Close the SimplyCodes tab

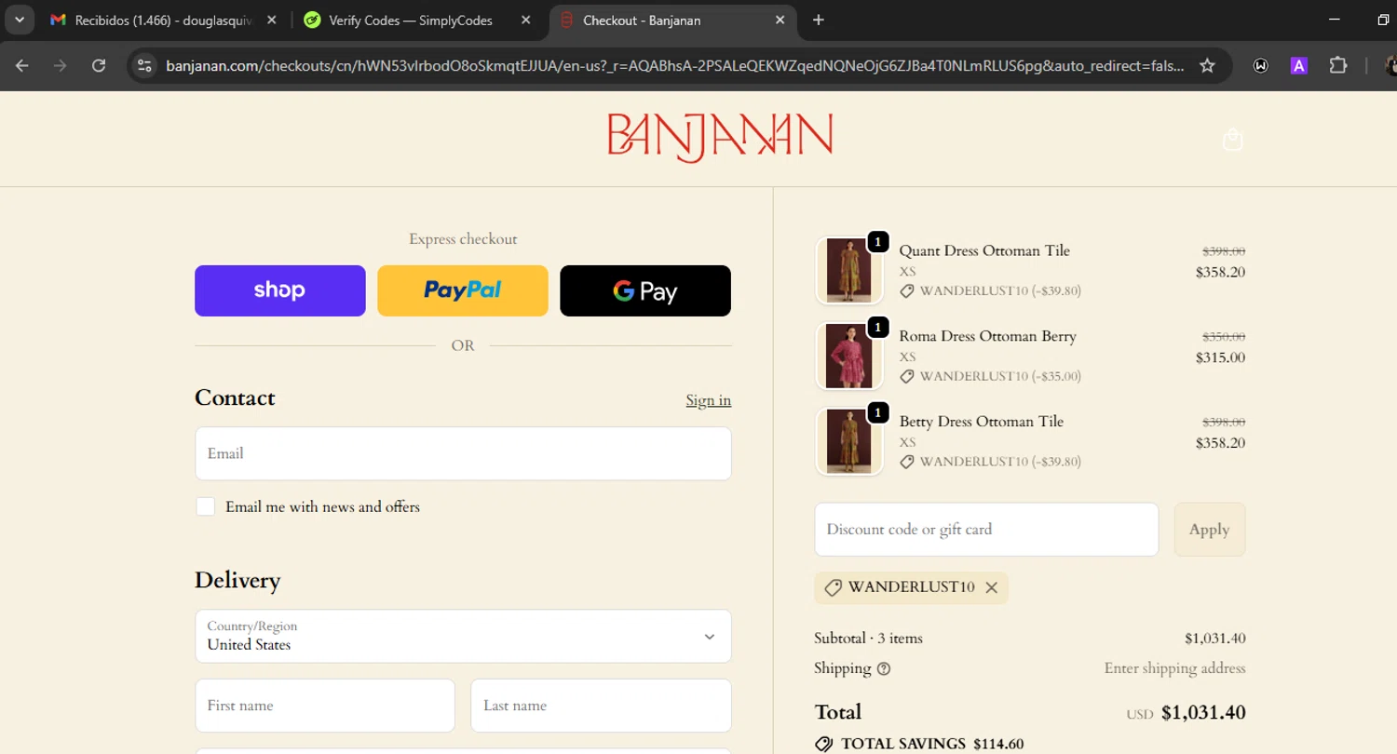525,20
